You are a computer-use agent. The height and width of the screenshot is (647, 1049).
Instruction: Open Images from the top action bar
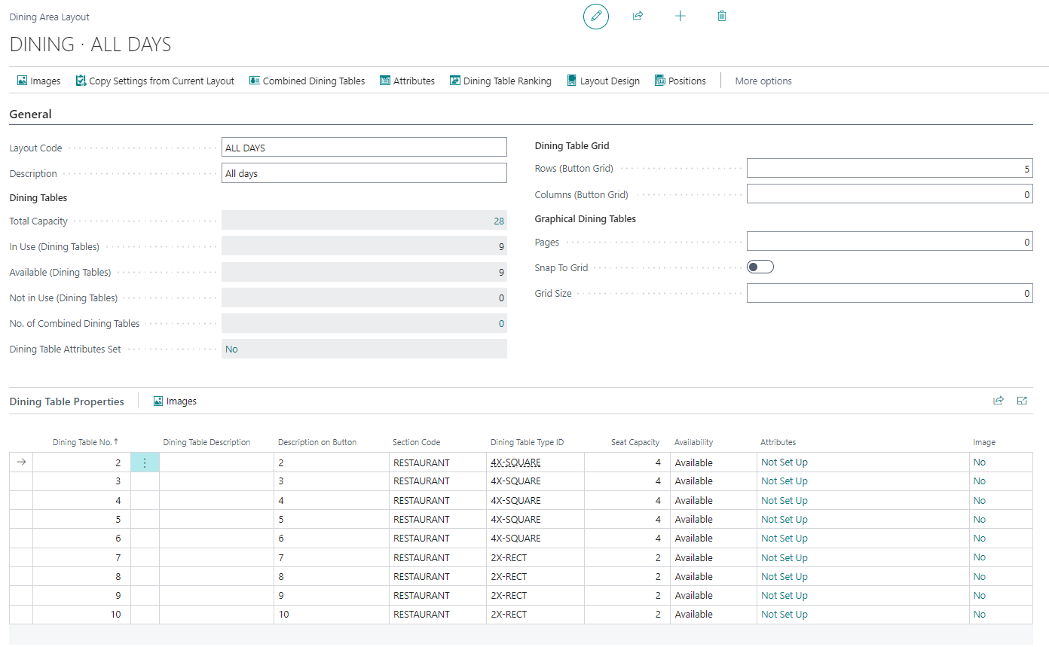[38, 81]
